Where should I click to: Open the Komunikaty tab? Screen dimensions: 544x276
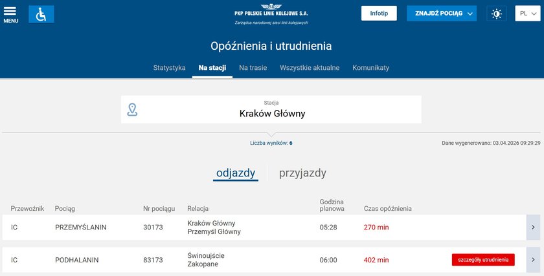[370, 68]
